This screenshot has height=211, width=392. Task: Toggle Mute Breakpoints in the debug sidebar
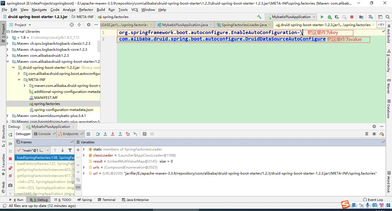(x=10, y=176)
